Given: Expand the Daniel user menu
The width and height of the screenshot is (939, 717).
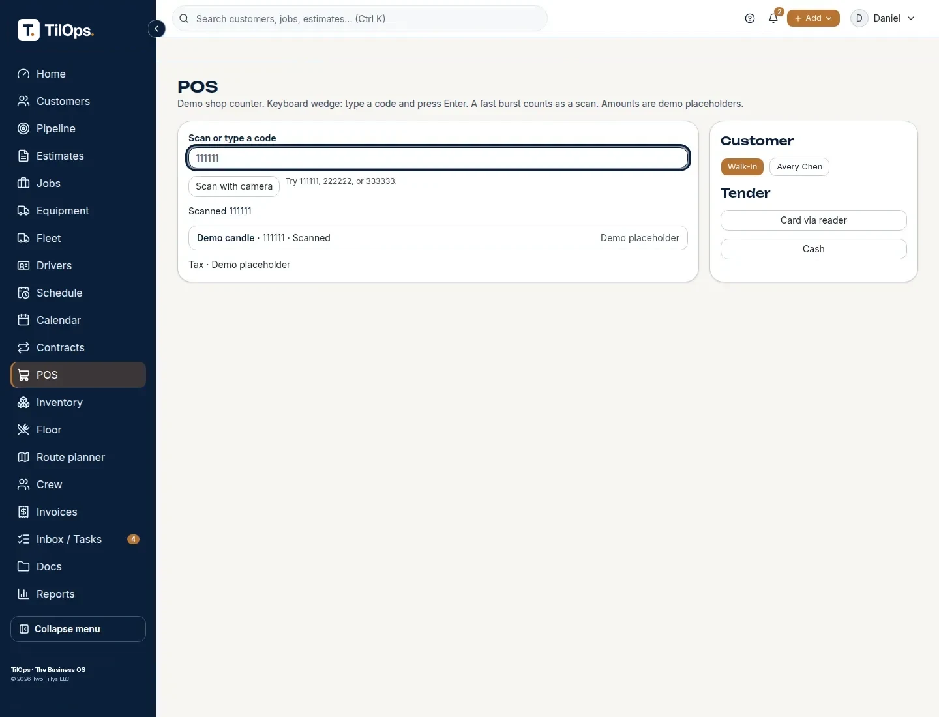Looking at the screenshot, I should (x=883, y=18).
